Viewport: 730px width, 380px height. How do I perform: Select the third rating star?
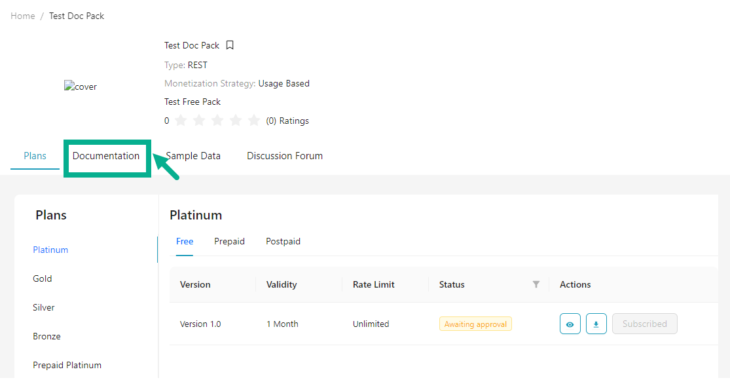tap(217, 121)
